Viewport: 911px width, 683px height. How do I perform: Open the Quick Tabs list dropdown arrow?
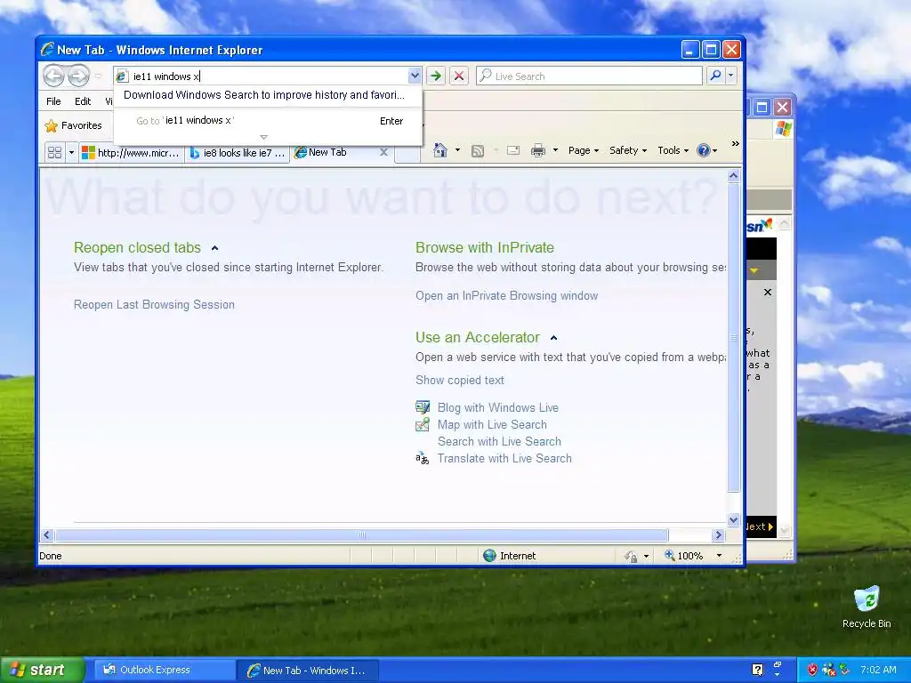71,153
